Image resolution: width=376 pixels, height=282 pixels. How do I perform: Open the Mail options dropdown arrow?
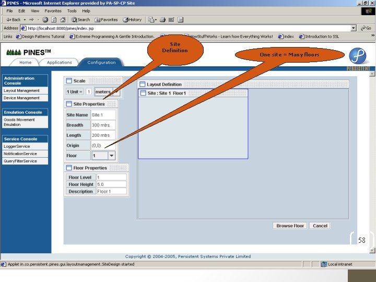coord(156,20)
